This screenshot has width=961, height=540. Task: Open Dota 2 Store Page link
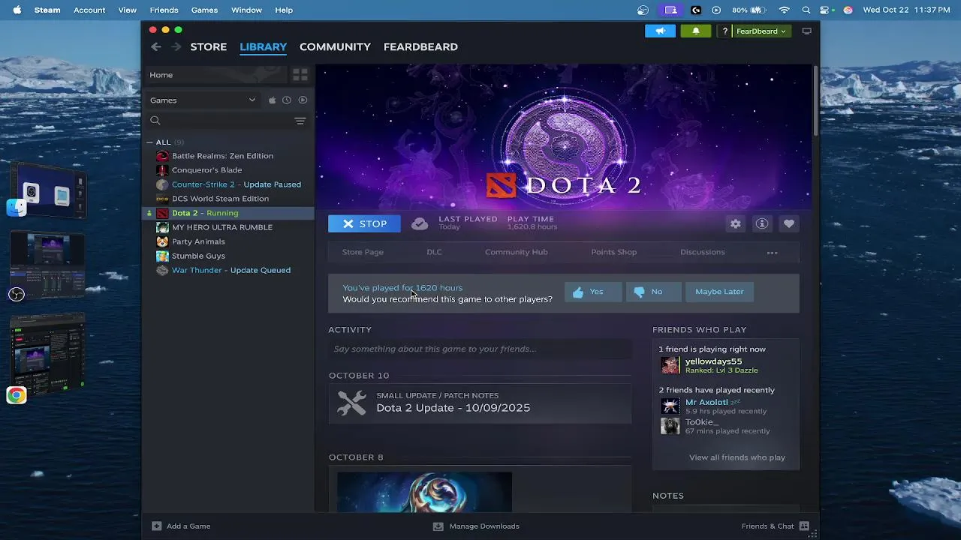pyautogui.click(x=363, y=252)
